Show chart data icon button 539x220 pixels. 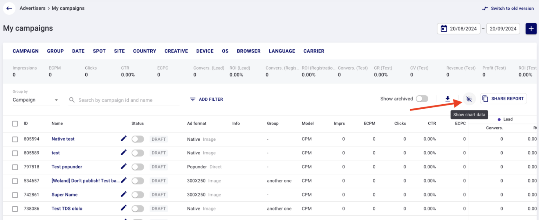[x=469, y=99]
